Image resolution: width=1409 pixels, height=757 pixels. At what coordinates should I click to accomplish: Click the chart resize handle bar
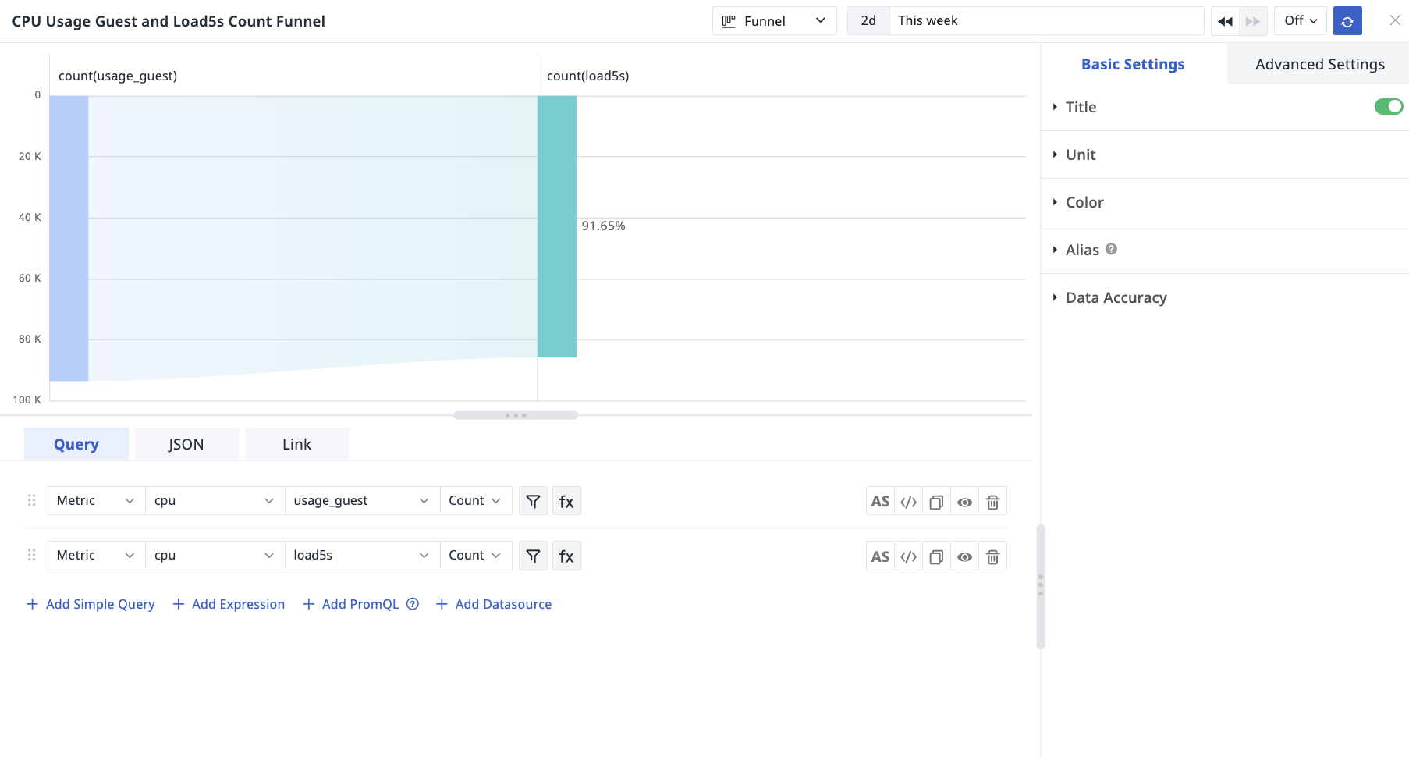(x=516, y=415)
